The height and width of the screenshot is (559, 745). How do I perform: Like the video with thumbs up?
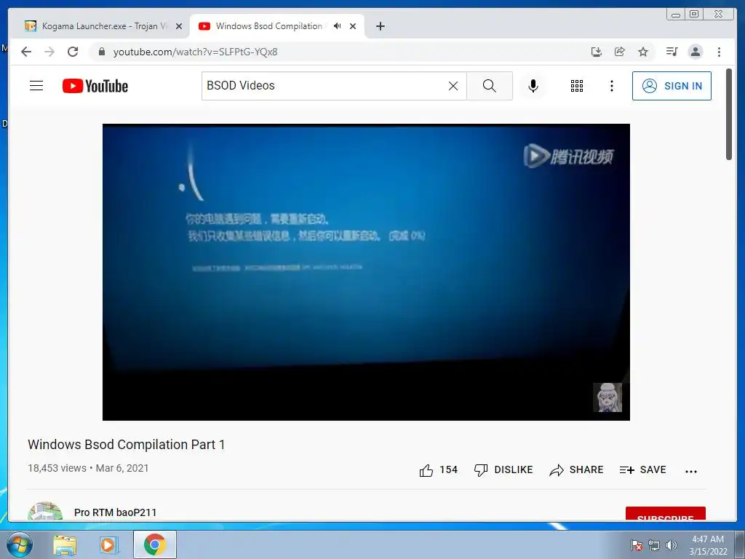(438, 470)
